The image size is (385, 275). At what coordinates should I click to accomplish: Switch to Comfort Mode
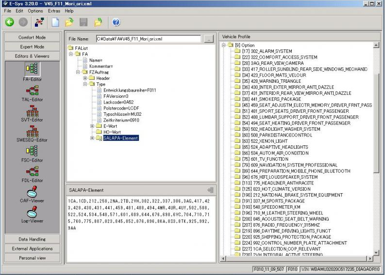[32, 37]
